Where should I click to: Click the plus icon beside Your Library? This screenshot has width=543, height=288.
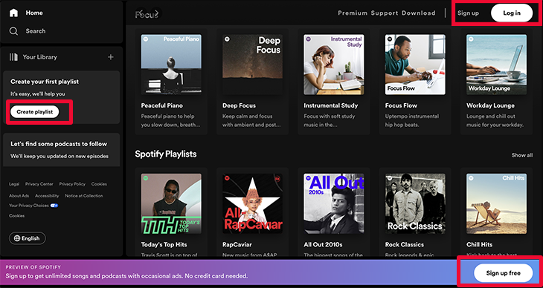[111, 57]
